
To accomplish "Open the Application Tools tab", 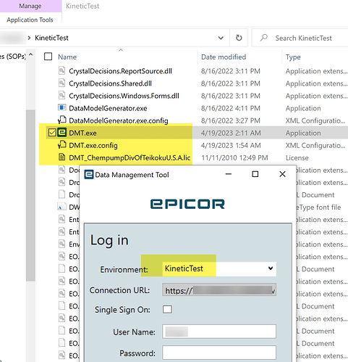I will 30,20.
